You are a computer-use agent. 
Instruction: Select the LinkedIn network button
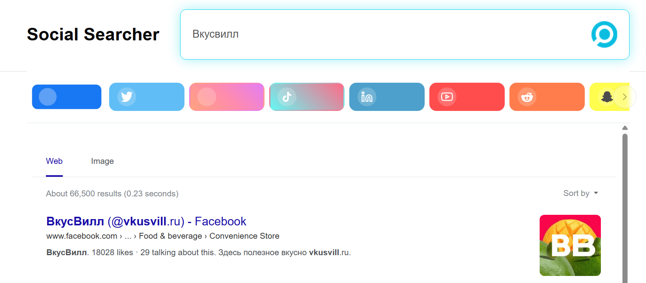(387, 97)
